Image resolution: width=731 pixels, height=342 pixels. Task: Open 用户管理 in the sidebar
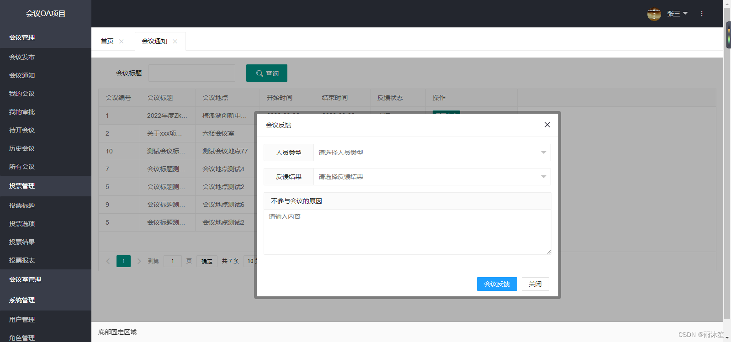click(x=46, y=320)
